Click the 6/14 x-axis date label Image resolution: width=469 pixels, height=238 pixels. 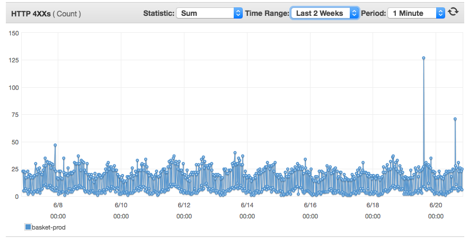pyautogui.click(x=247, y=205)
